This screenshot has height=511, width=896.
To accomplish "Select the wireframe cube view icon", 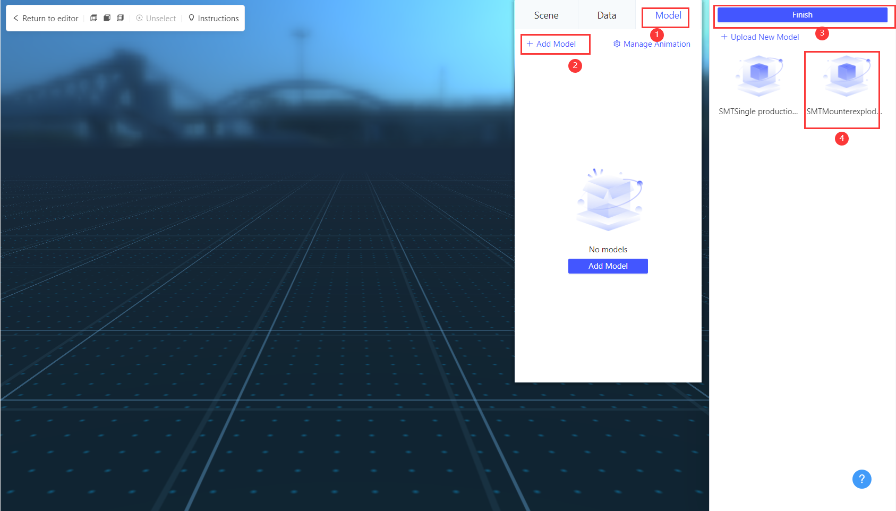I will tap(120, 18).
